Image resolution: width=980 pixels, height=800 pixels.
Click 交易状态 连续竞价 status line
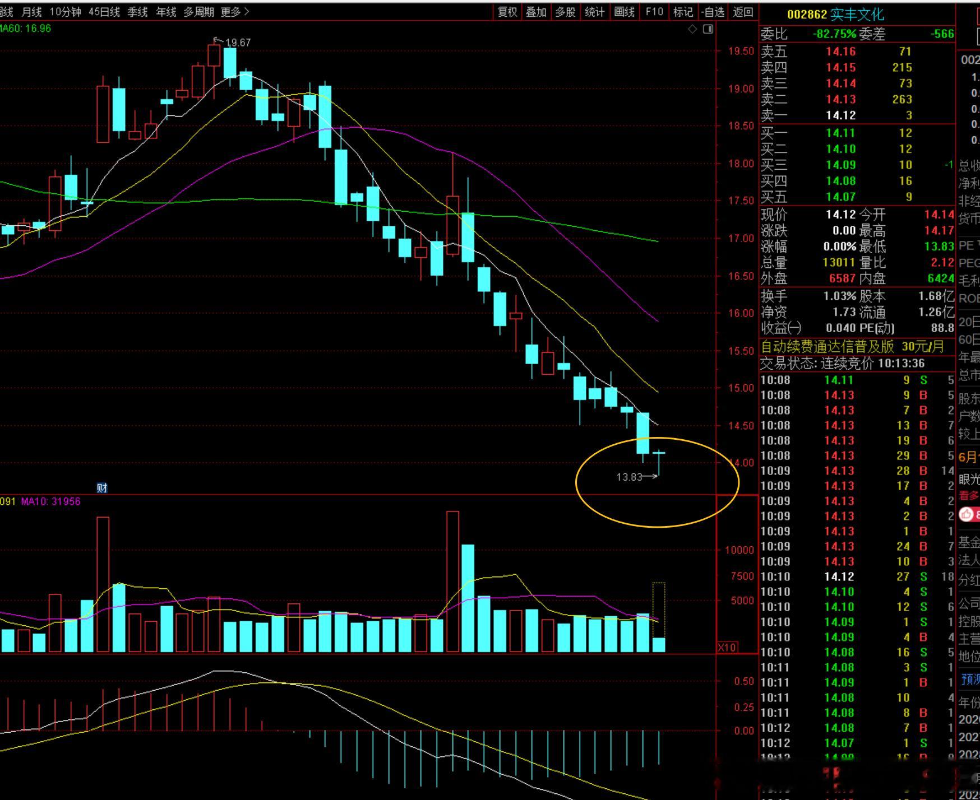pyautogui.click(x=842, y=364)
